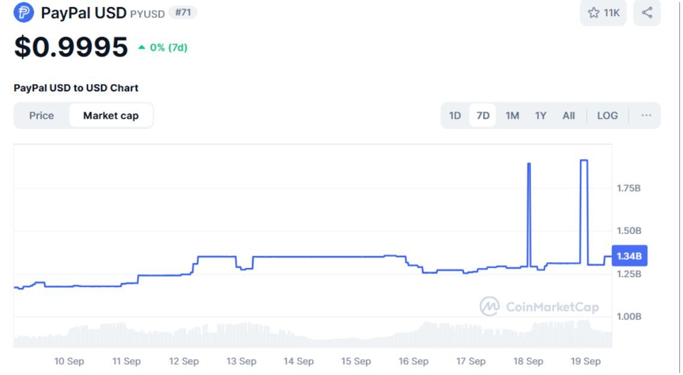Set chart range to All
Image resolution: width=683 pixels, height=375 pixels.
(568, 115)
